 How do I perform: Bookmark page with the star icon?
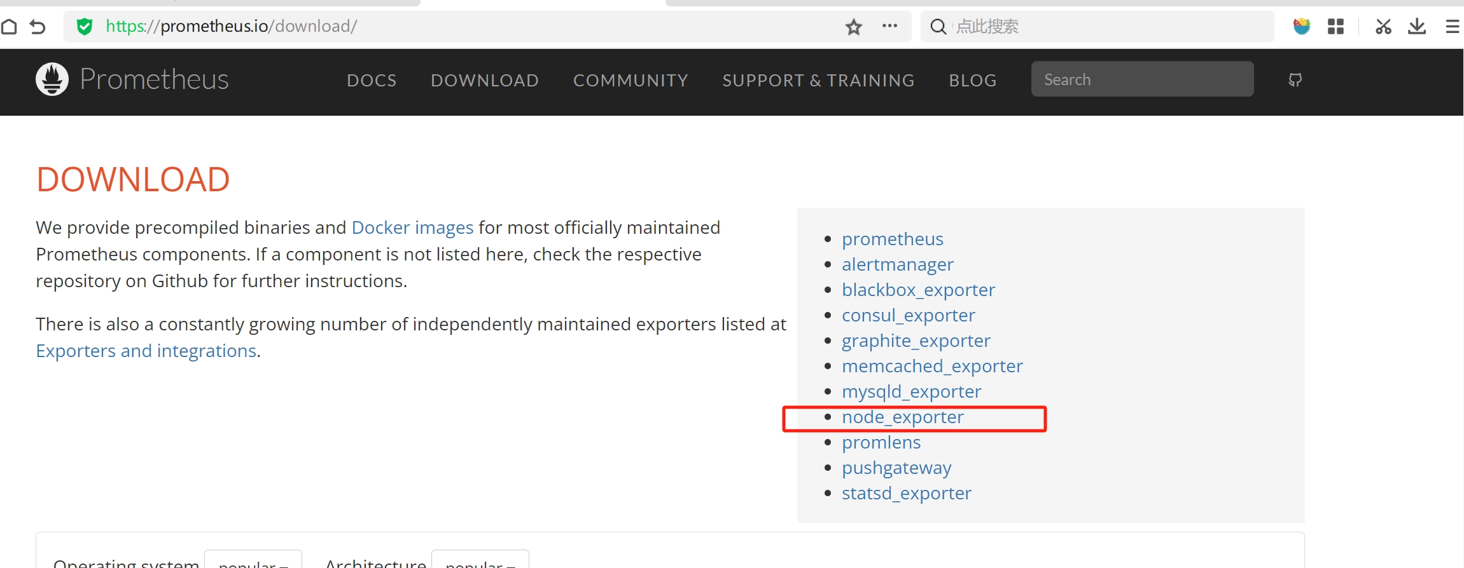(853, 27)
